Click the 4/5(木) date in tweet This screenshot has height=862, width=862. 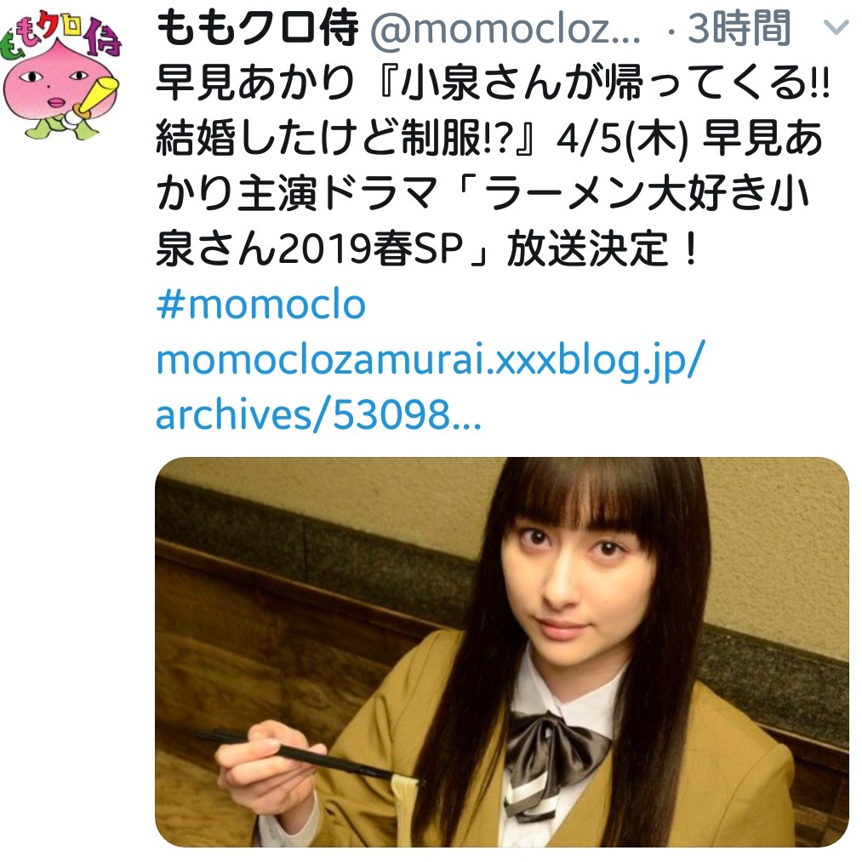(x=622, y=139)
